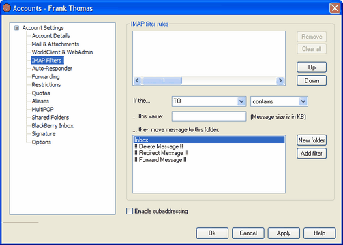This screenshot has height=245, width=343.
Task: Open MultiPOP settings
Action: 42,110
